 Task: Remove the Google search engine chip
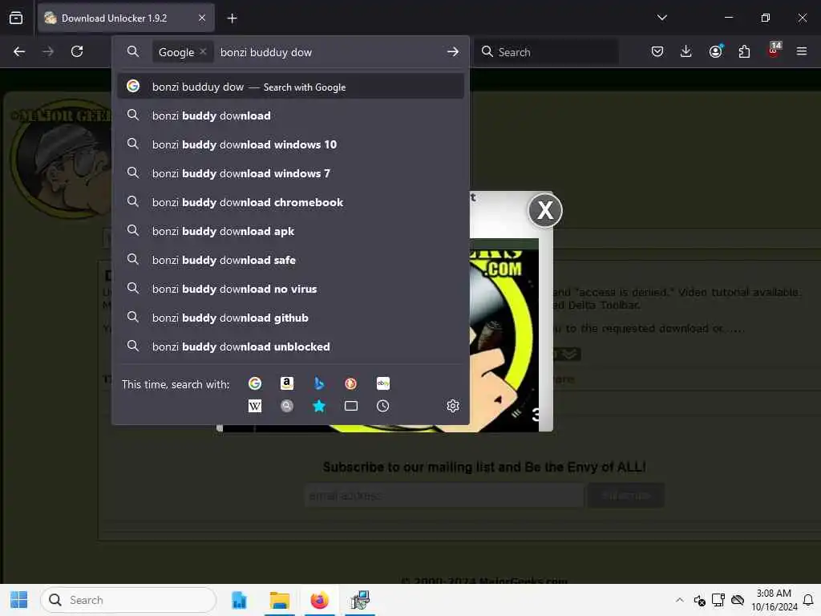point(203,51)
